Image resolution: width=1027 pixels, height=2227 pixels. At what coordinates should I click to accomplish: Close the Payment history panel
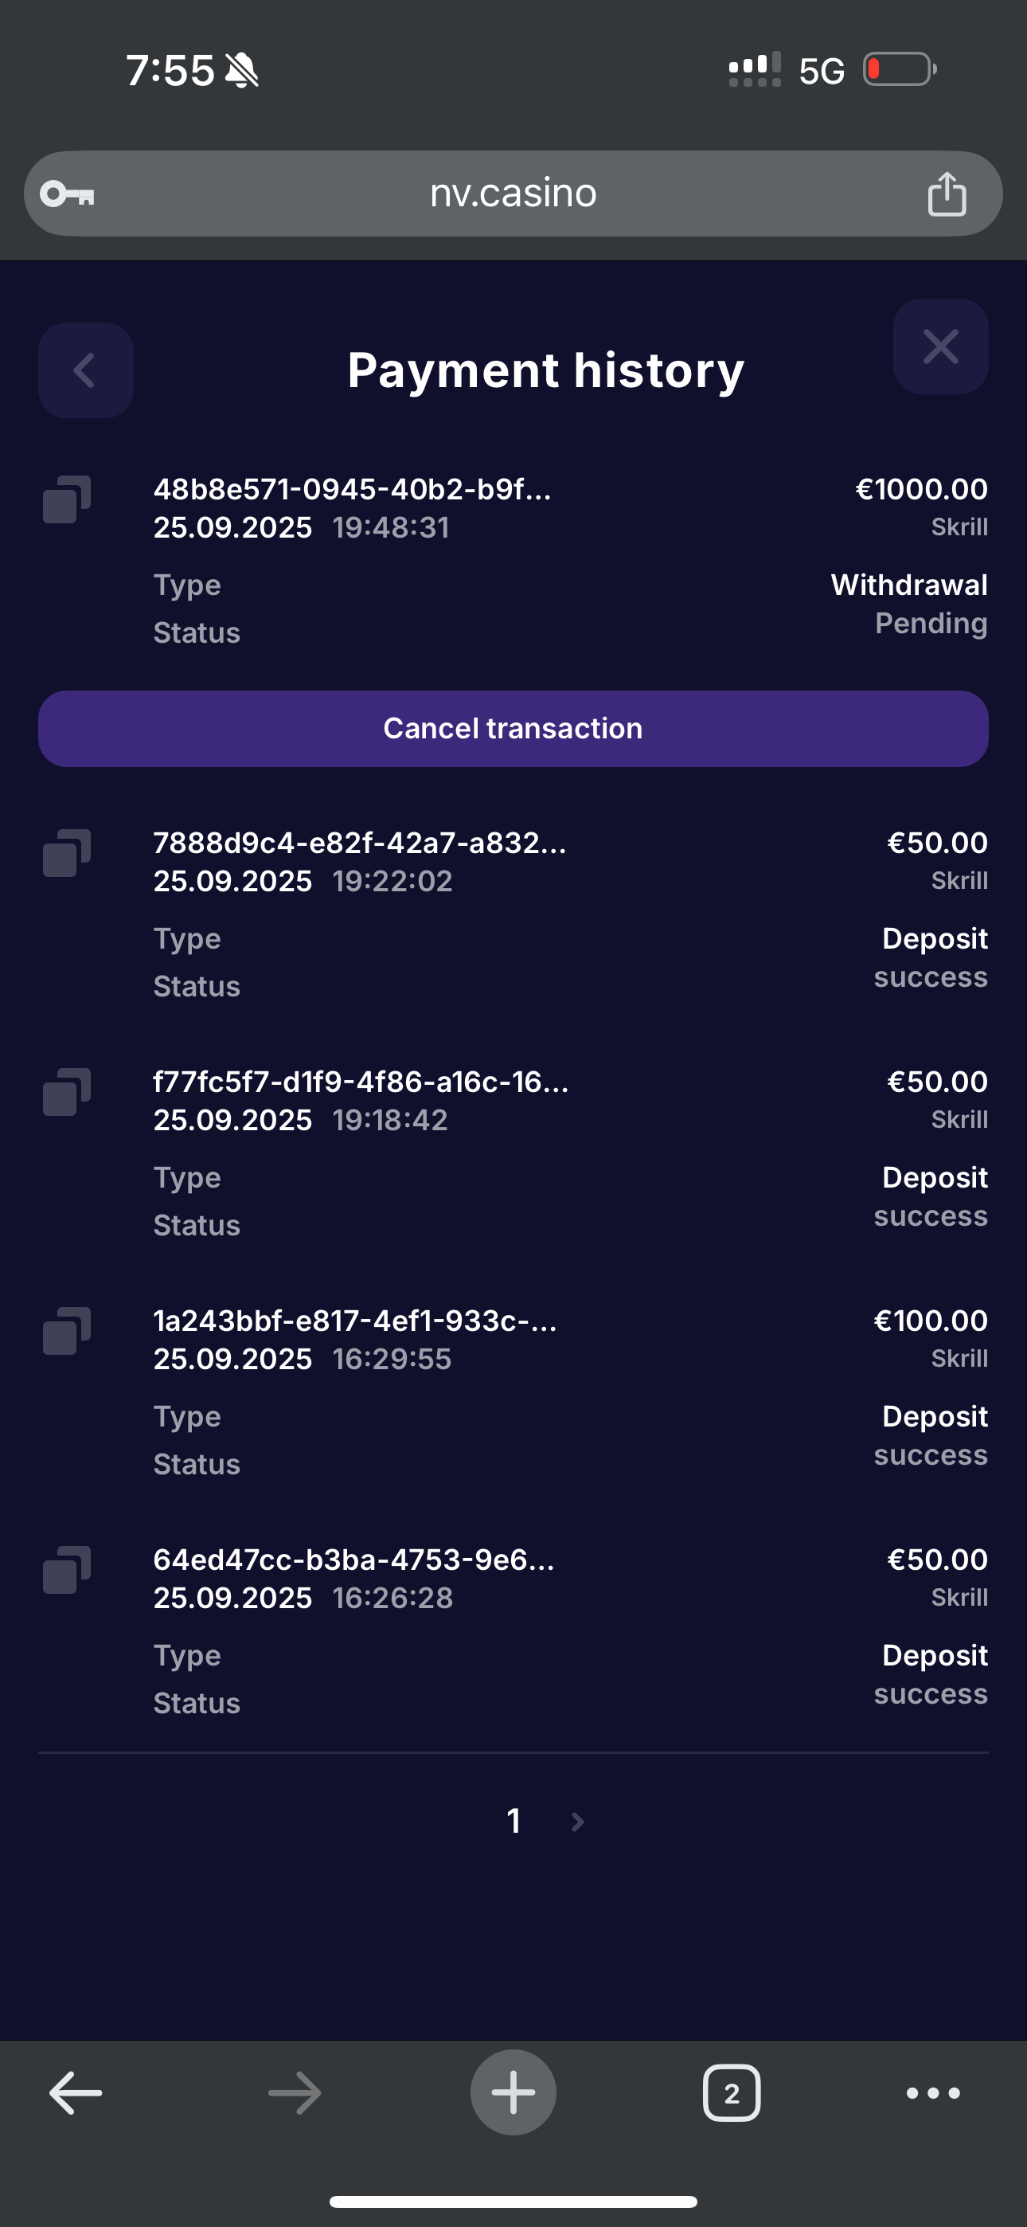point(939,346)
